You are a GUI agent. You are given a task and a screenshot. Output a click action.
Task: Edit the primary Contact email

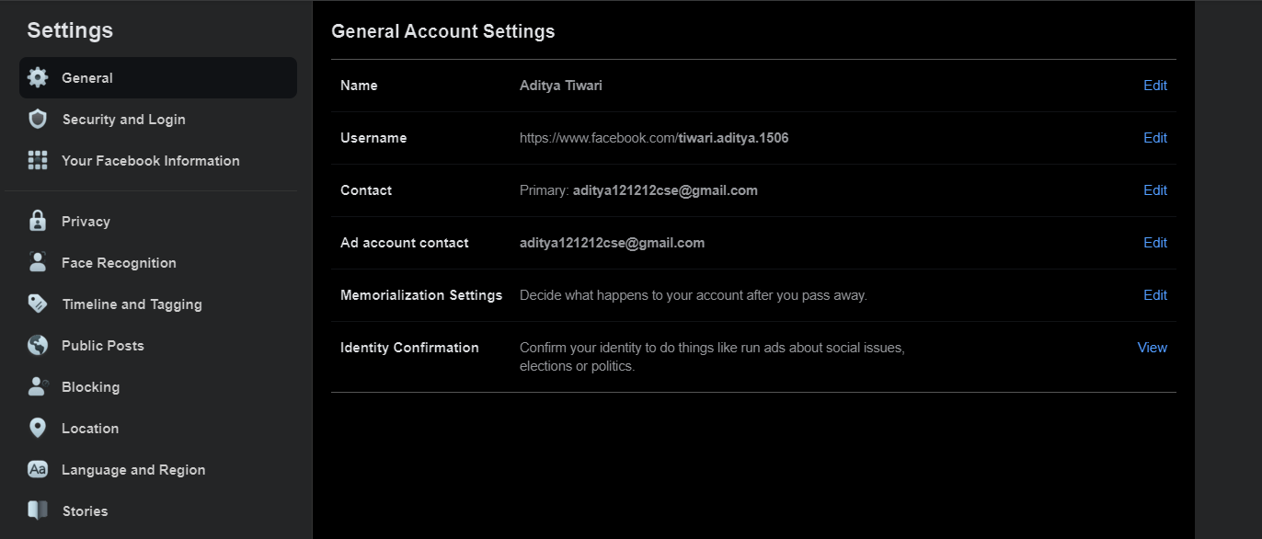point(1154,190)
